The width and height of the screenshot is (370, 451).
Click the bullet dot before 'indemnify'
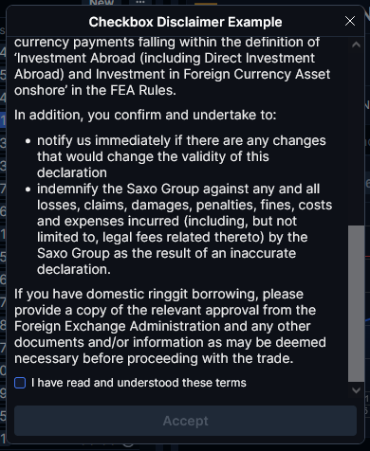click(x=28, y=189)
